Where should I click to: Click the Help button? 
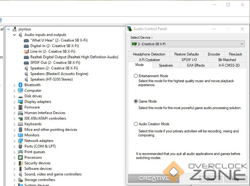tap(235, 179)
